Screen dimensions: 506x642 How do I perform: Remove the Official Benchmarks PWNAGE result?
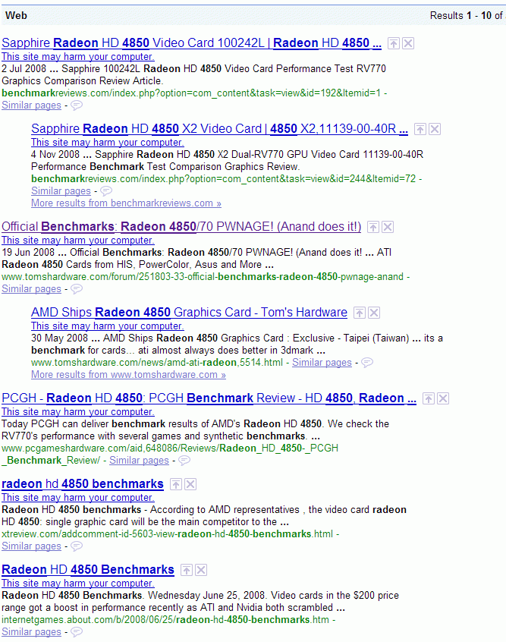point(388,227)
